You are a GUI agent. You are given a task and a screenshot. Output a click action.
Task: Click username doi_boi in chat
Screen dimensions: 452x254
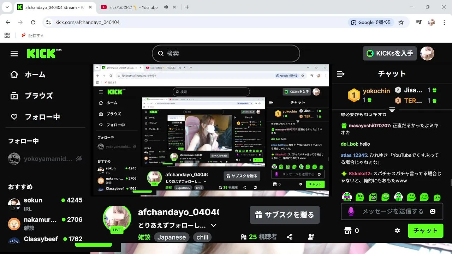[x=350, y=144]
